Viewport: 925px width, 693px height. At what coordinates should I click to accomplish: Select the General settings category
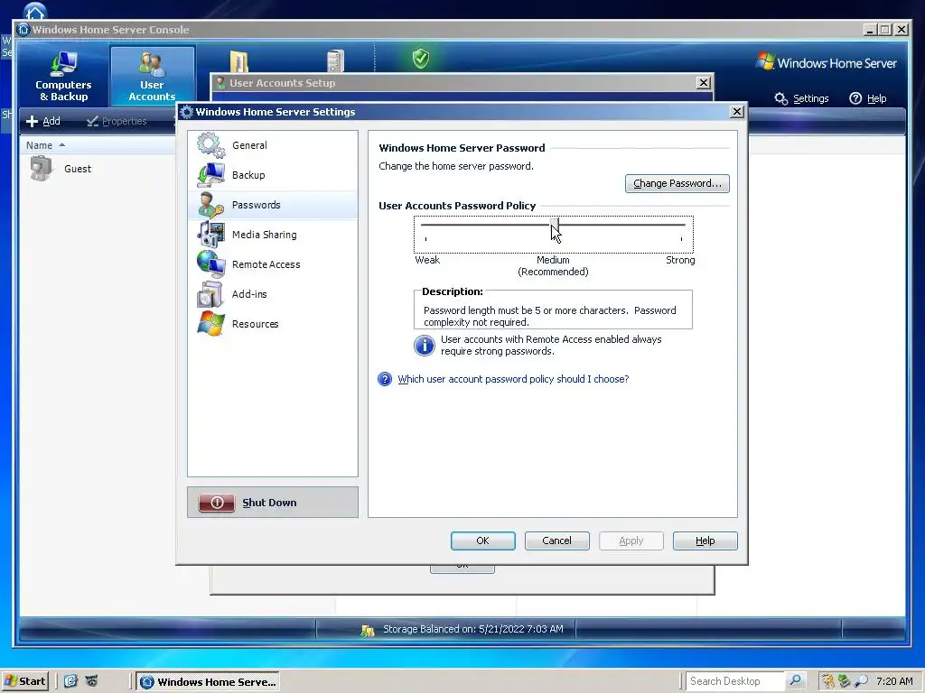273,145
